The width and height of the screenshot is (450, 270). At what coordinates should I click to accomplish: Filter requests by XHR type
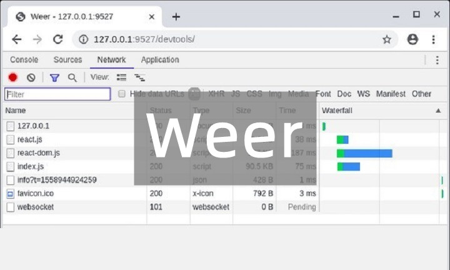tap(216, 94)
